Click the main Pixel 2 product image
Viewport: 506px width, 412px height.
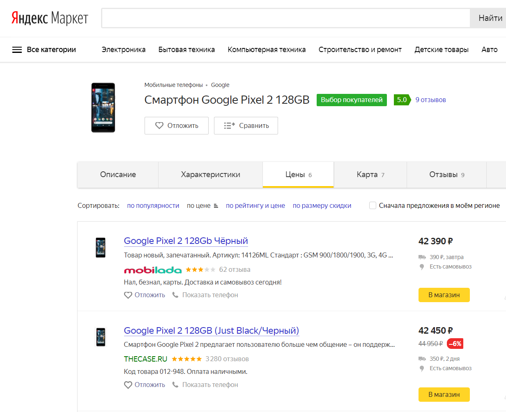tap(103, 107)
